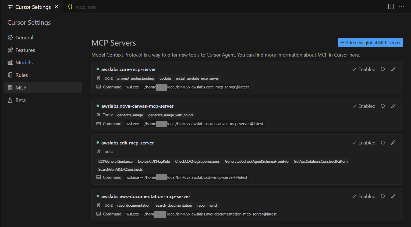Open the Models settings section

click(x=43, y=62)
